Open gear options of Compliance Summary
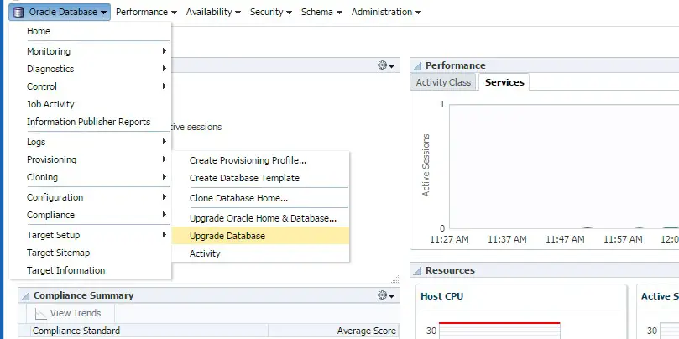679x339 pixels. click(x=385, y=295)
